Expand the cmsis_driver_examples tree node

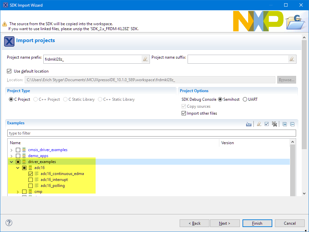click(x=12, y=150)
